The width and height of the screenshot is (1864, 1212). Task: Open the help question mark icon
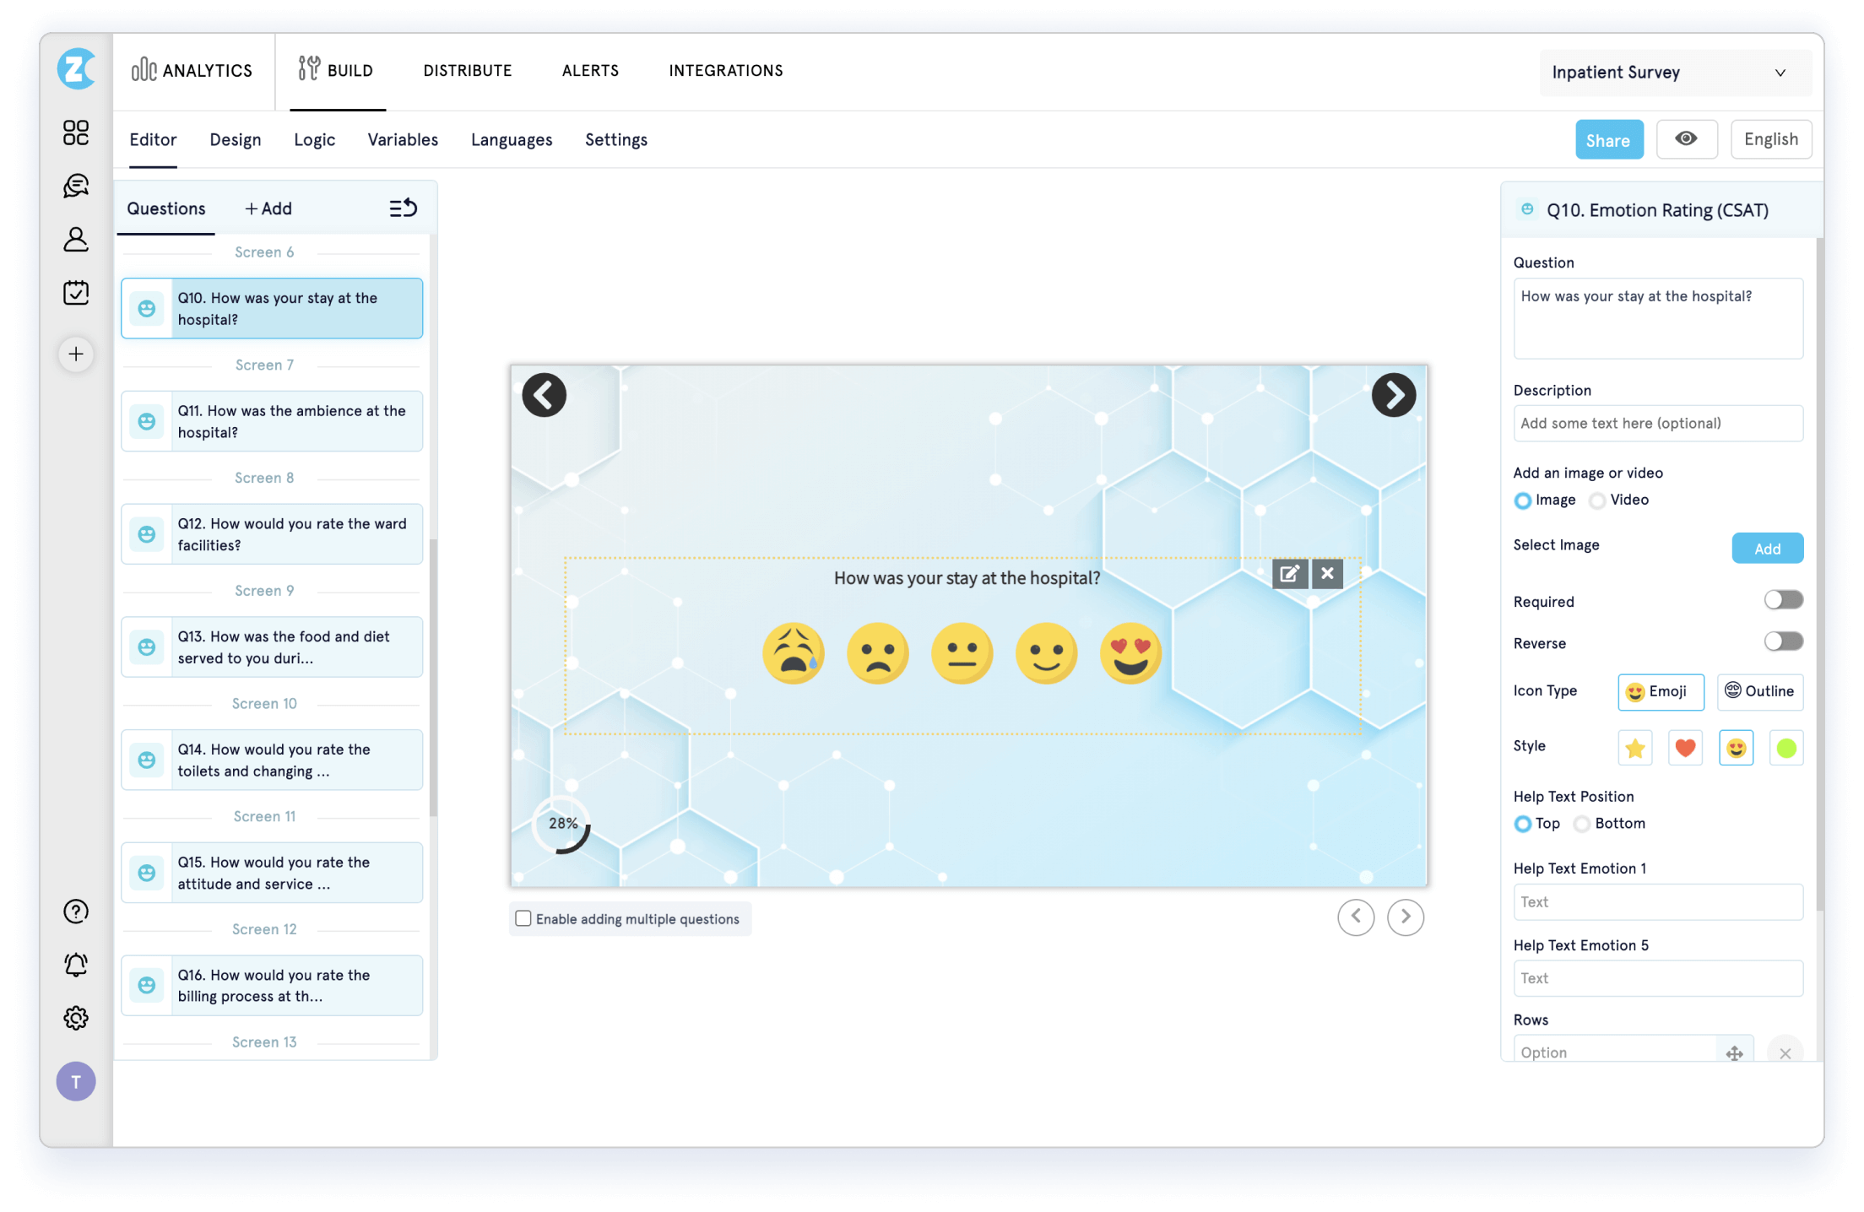[x=76, y=911]
